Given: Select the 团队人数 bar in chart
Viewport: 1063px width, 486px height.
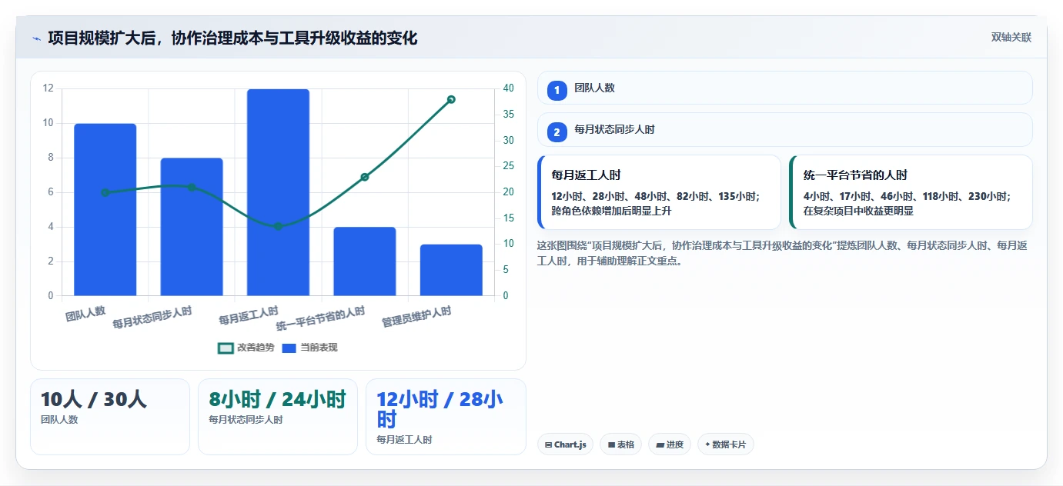Looking at the screenshot, I should coord(105,209).
